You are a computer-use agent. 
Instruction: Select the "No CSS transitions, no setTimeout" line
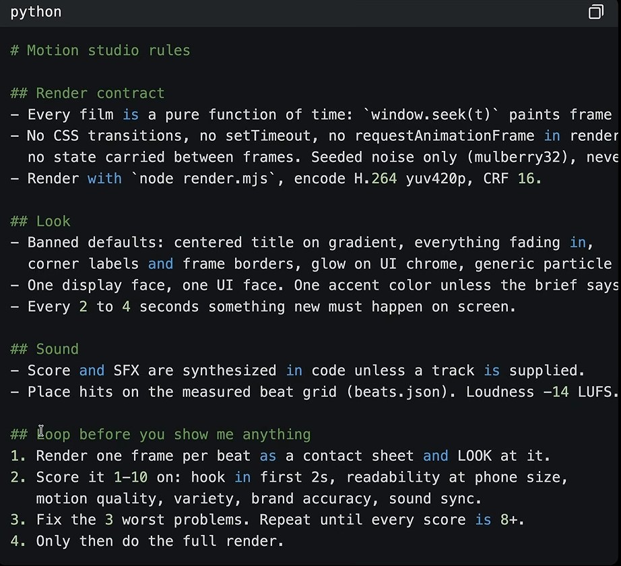(315, 136)
